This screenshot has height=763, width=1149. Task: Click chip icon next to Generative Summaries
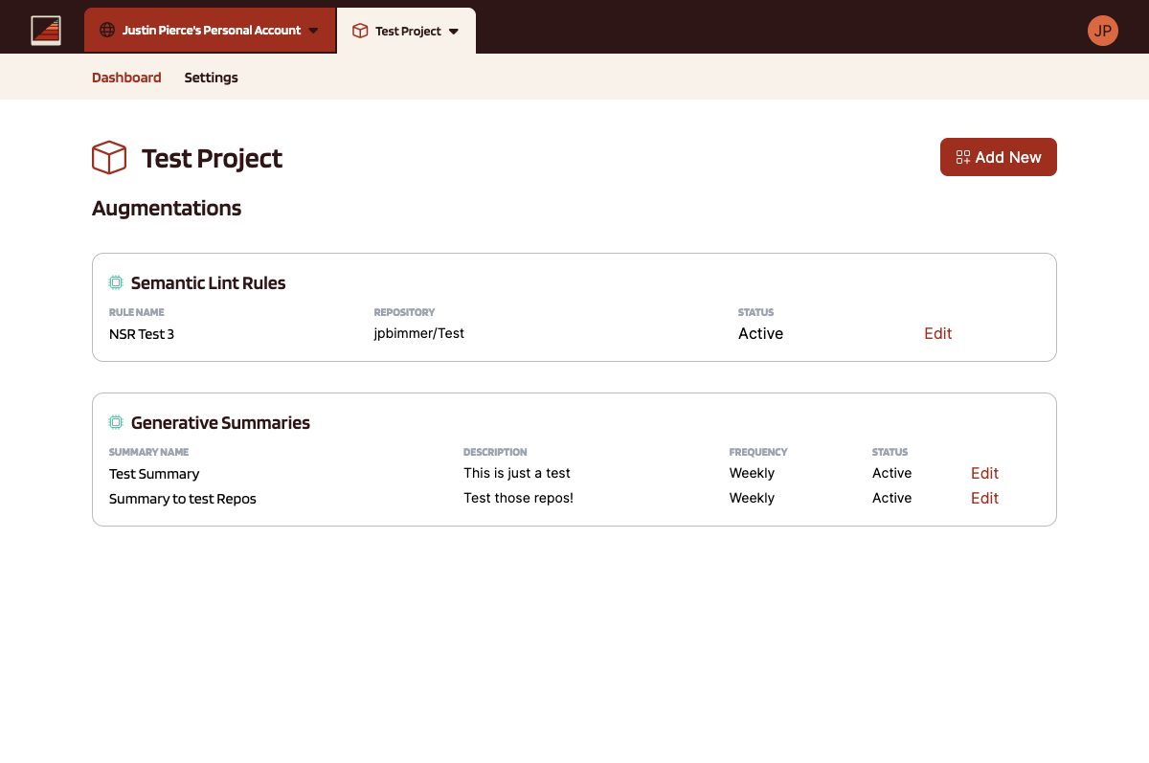click(116, 422)
